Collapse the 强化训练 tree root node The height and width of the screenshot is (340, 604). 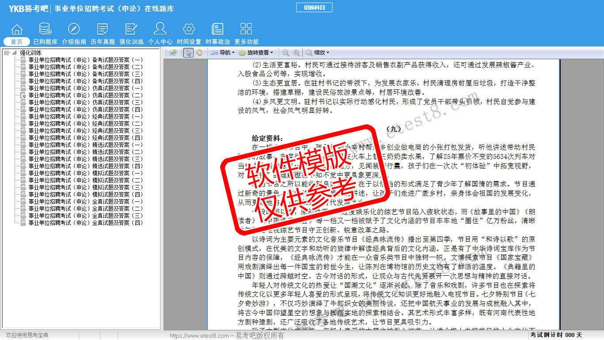tap(7, 53)
